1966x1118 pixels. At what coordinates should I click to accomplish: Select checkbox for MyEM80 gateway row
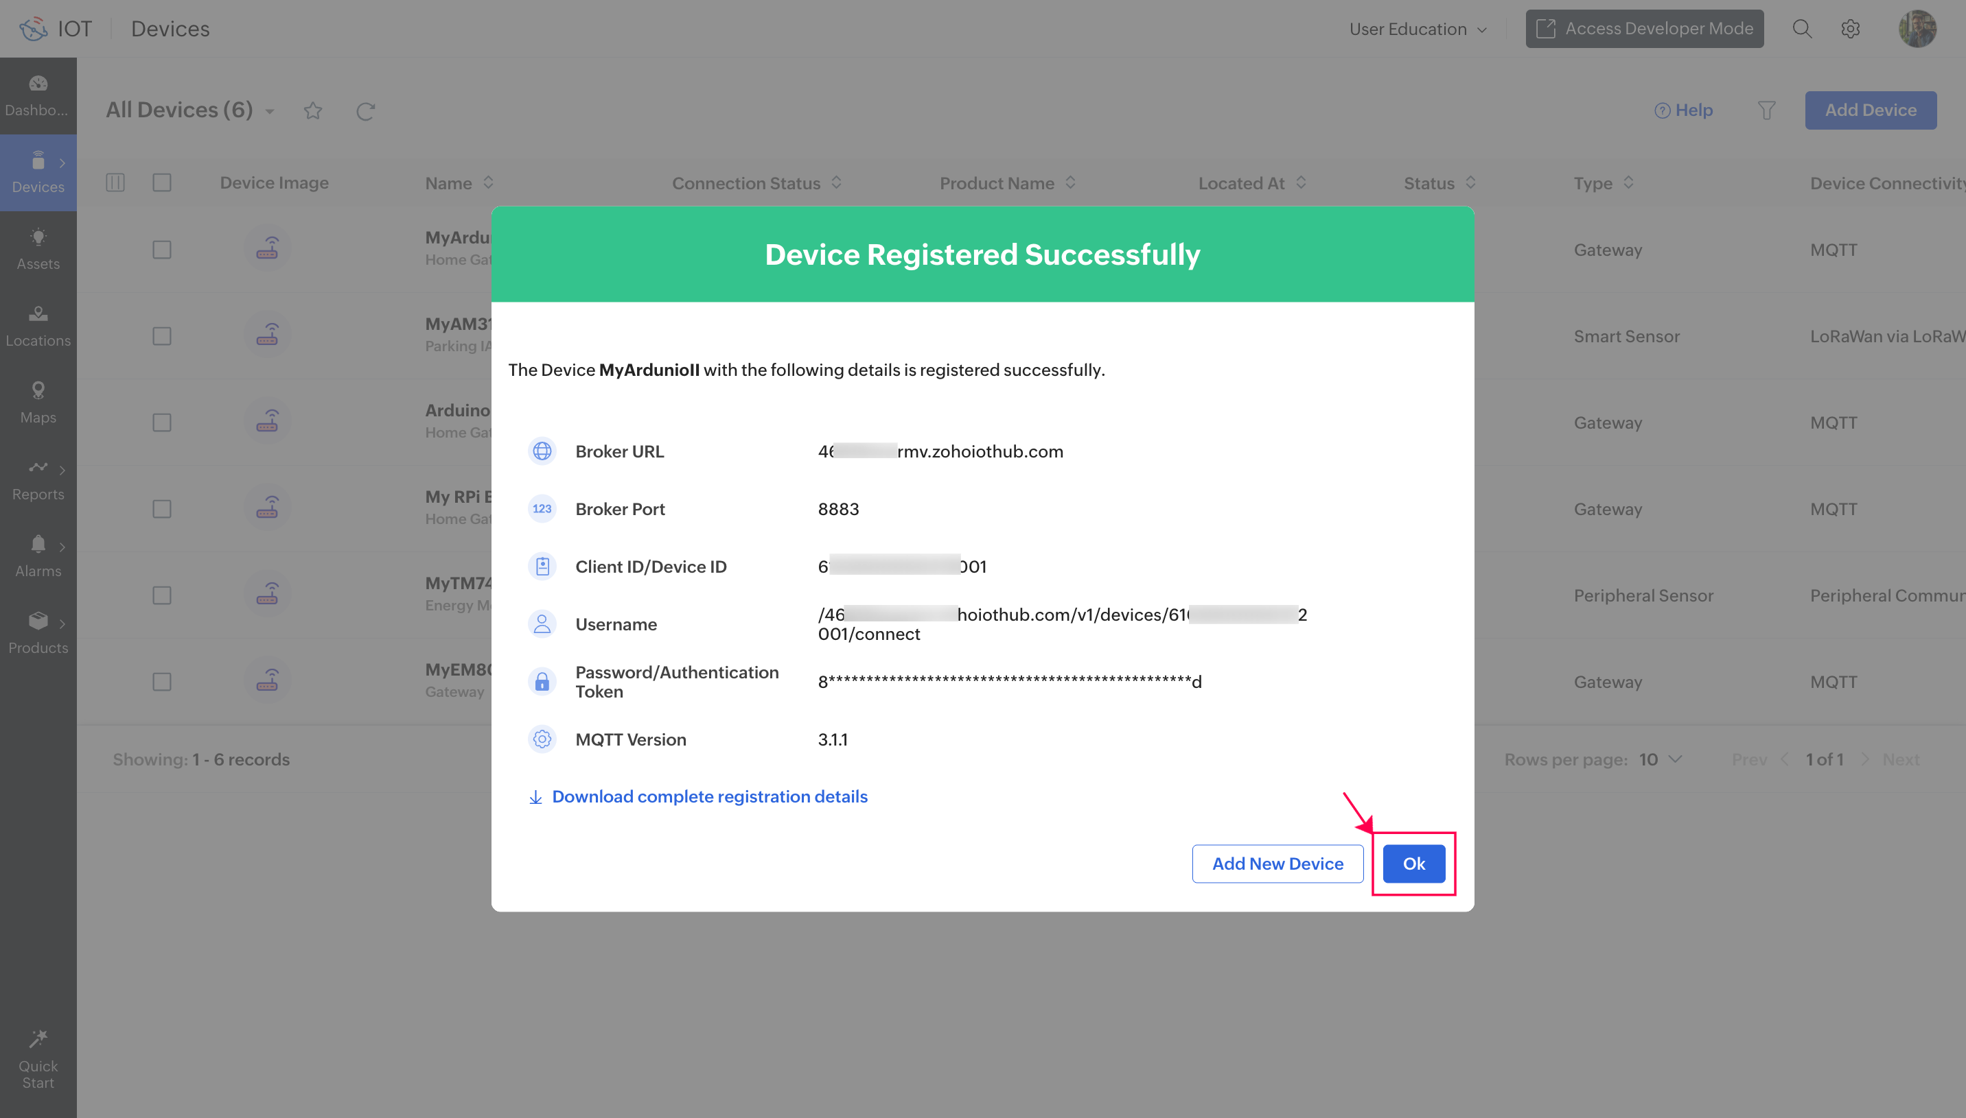[162, 682]
